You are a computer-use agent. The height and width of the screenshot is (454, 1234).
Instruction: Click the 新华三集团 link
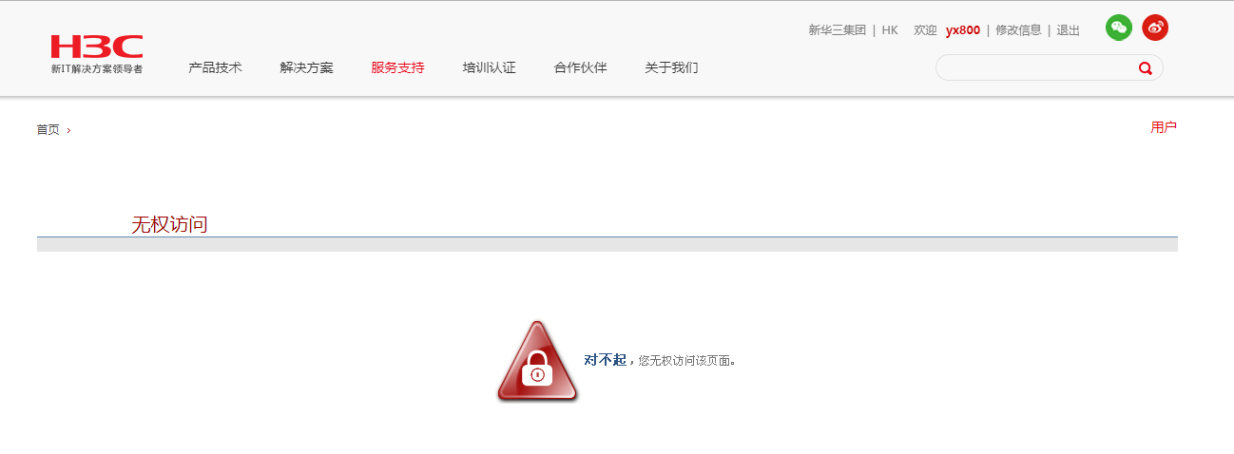point(837,30)
